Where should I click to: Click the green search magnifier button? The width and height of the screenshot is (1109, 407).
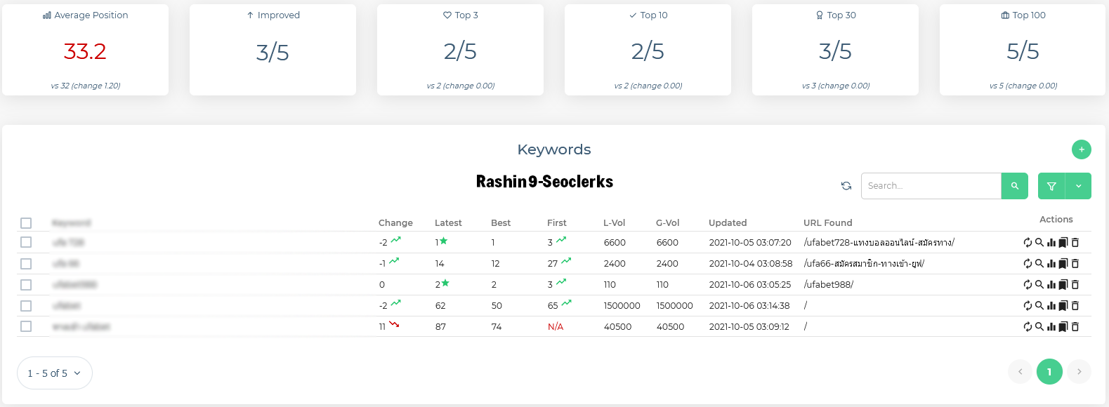[x=1014, y=186]
